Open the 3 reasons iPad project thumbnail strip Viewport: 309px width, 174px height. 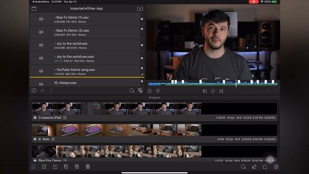coord(154,108)
